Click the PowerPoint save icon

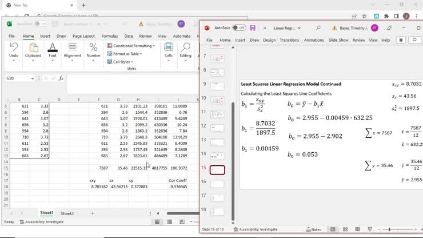tap(253, 27)
